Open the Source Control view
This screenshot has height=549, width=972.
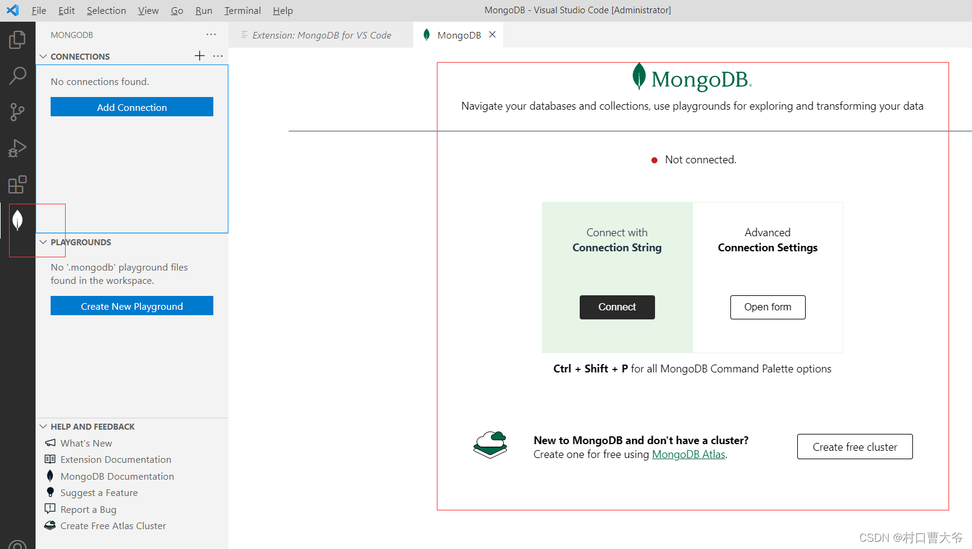coord(17,112)
